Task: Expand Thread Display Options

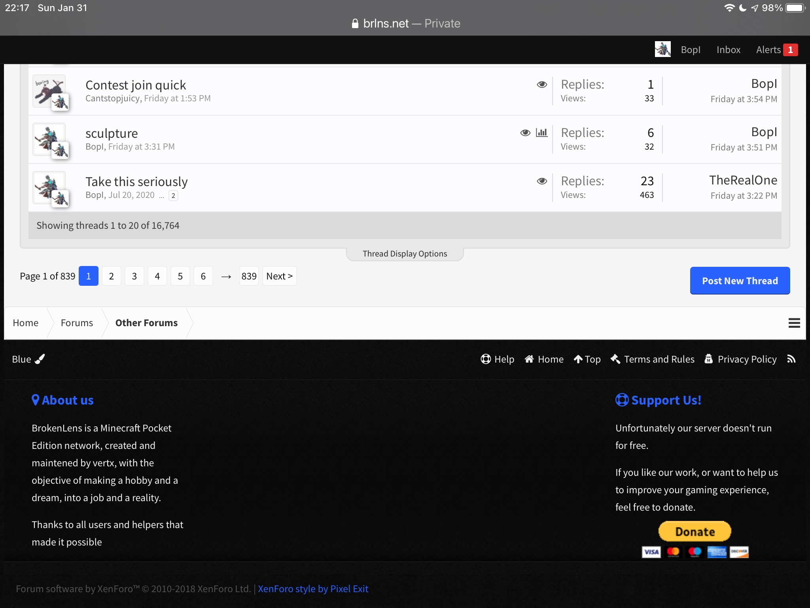Action: [405, 254]
